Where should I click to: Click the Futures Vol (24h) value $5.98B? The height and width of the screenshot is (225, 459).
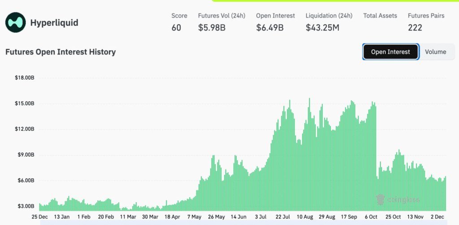pyautogui.click(x=212, y=28)
